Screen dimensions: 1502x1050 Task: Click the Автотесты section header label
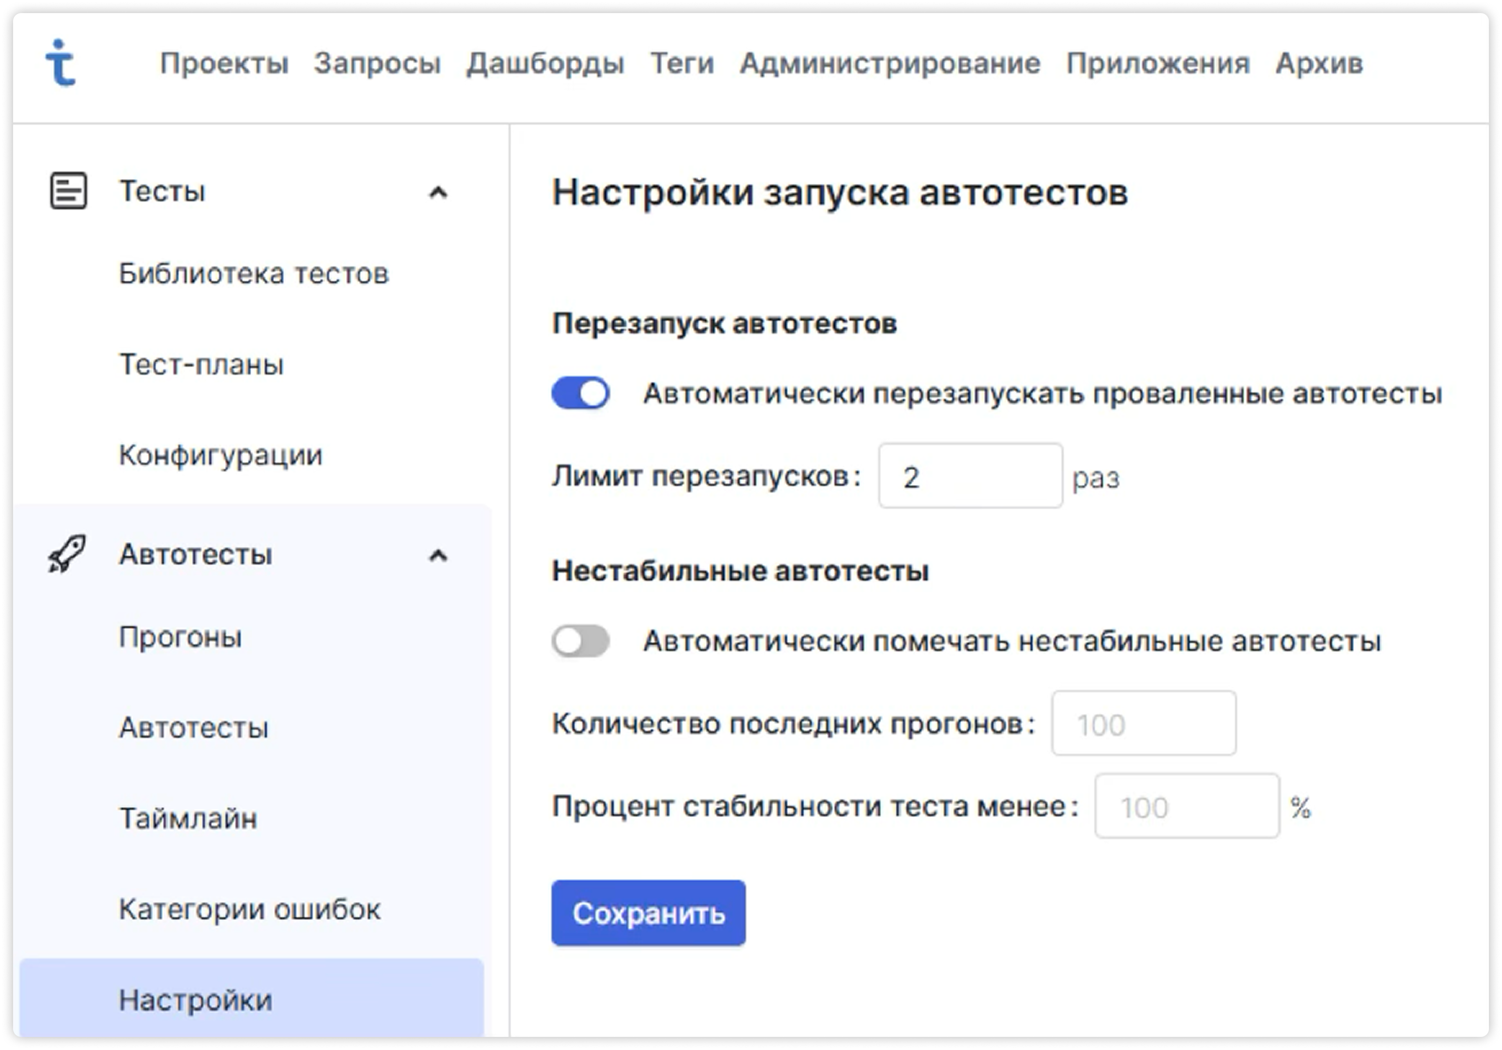(196, 554)
